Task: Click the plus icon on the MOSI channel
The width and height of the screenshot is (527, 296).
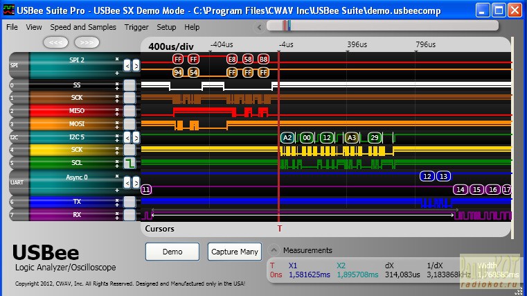Action: coord(117,127)
